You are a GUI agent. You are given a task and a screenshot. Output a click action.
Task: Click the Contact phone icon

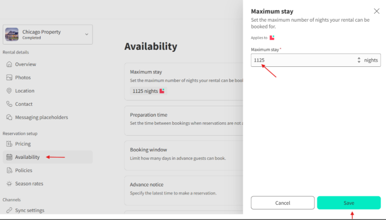[9, 104]
